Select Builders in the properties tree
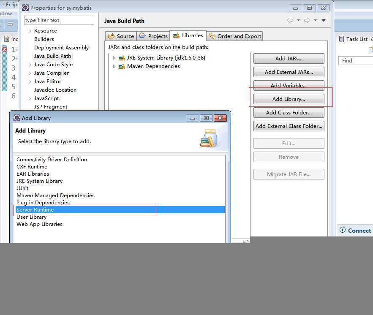The height and width of the screenshot is (315, 373). coord(44,39)
